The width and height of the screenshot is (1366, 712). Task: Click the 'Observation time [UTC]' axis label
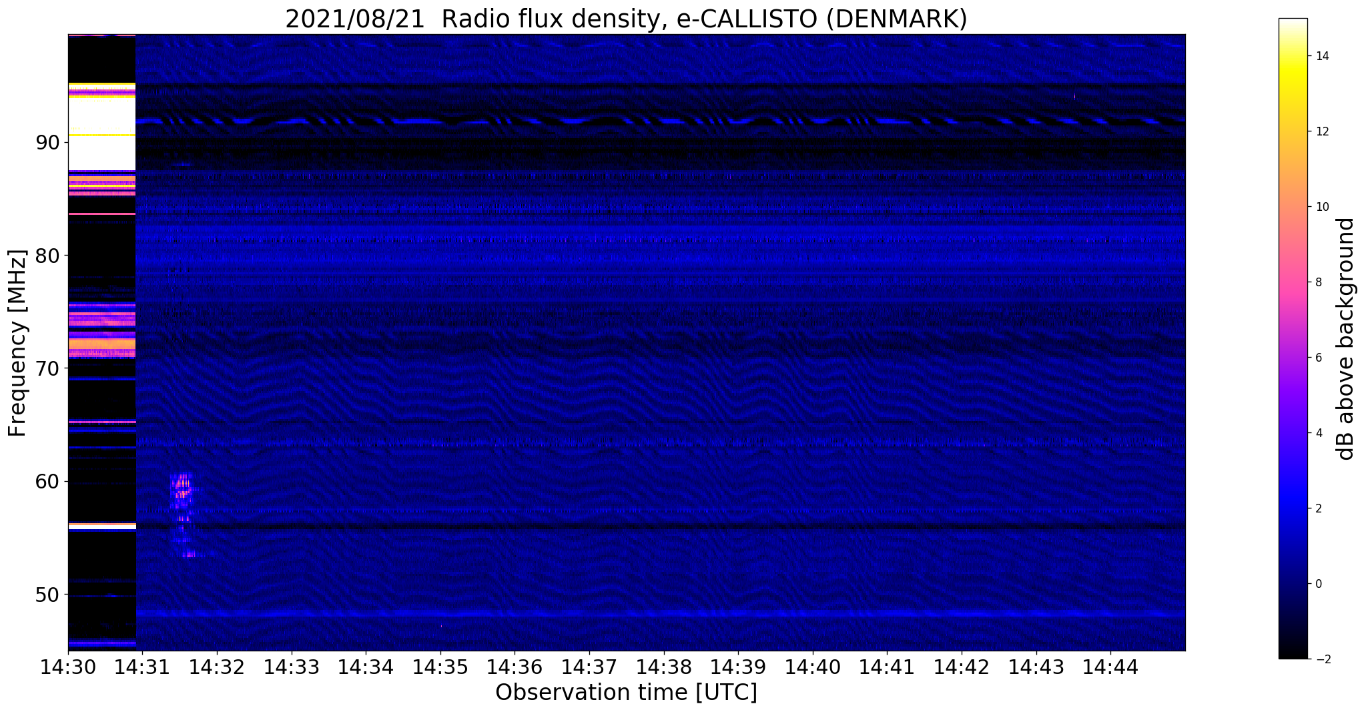626,693
